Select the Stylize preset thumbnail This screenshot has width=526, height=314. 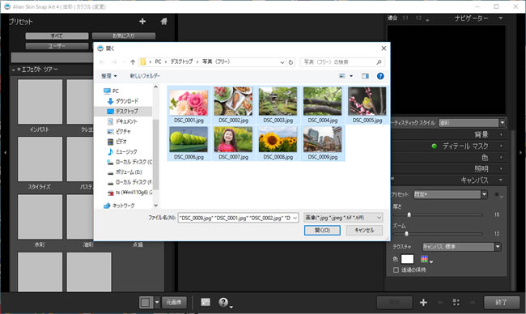(40, 159)
